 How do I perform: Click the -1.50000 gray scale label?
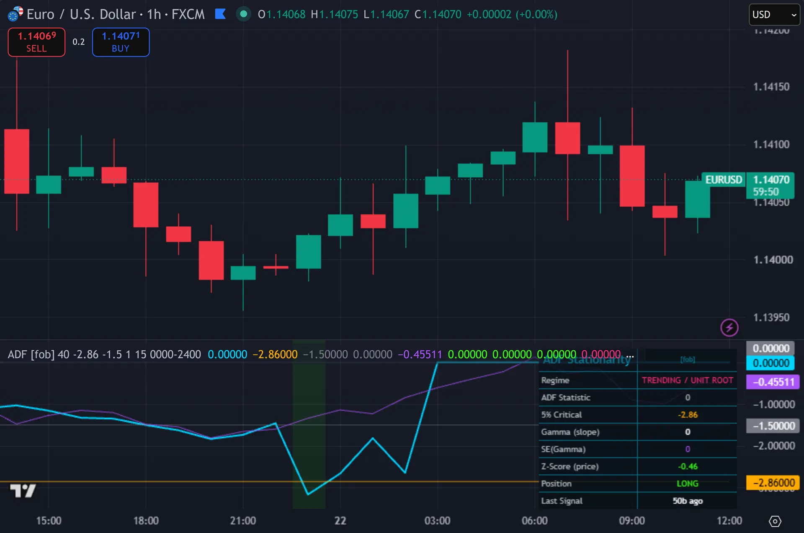[773, 426]
